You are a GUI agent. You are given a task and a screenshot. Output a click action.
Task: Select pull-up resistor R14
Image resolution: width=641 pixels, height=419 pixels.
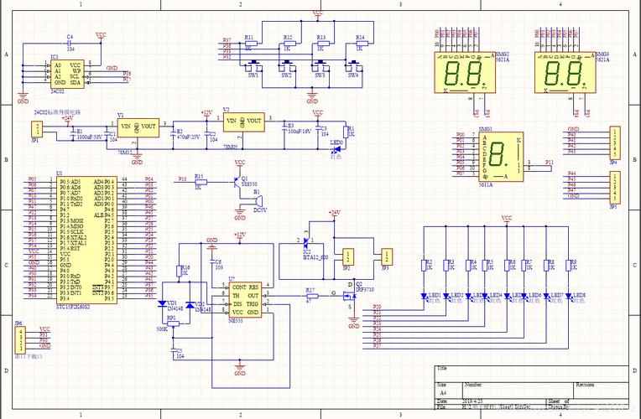[x=362, y=43]
